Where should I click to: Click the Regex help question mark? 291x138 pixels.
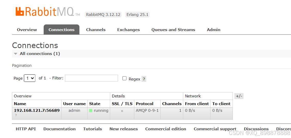[144, 79]
